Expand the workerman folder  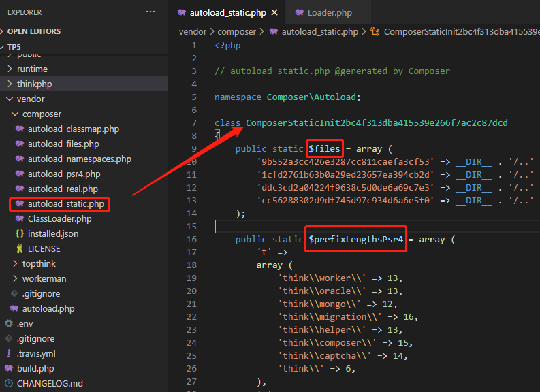point(44,279)
